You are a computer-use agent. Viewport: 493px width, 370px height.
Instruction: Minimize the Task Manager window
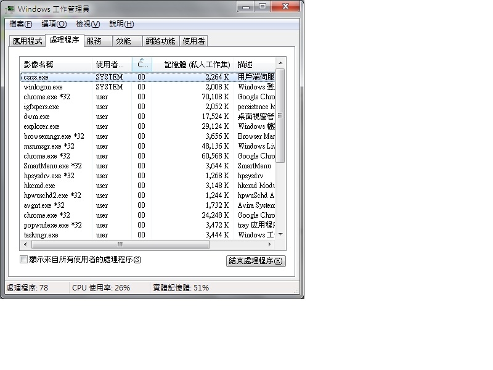point(246,7)
